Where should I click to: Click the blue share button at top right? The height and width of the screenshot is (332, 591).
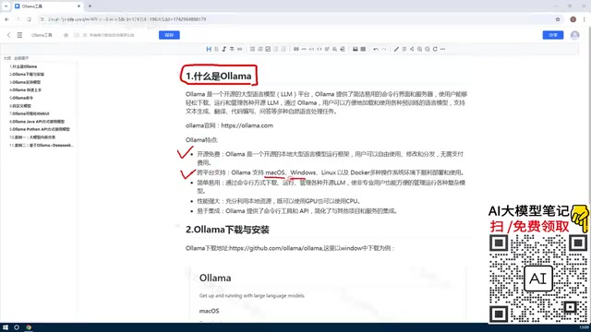pos(553,35)
